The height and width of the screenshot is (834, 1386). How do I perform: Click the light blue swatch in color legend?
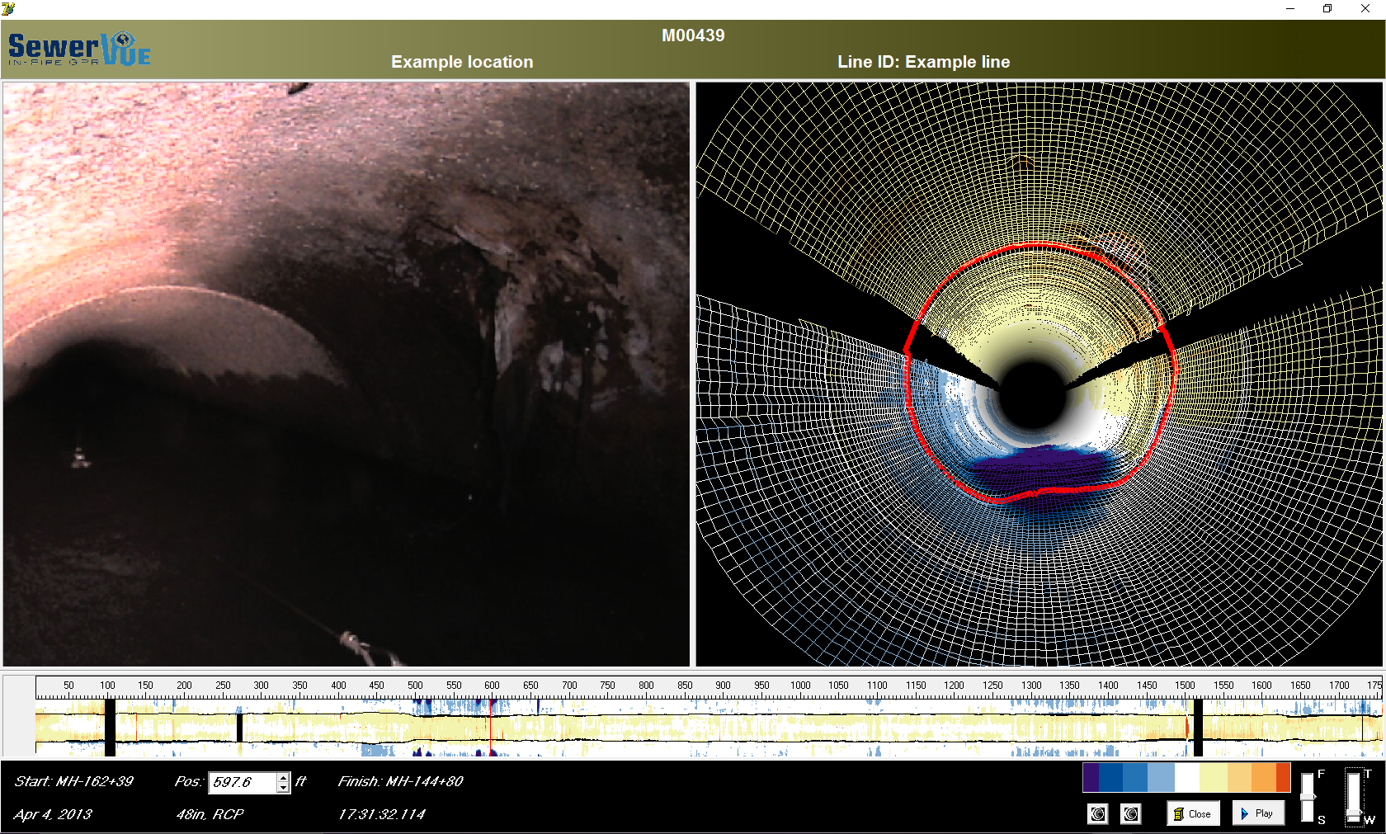[1162, 778]
